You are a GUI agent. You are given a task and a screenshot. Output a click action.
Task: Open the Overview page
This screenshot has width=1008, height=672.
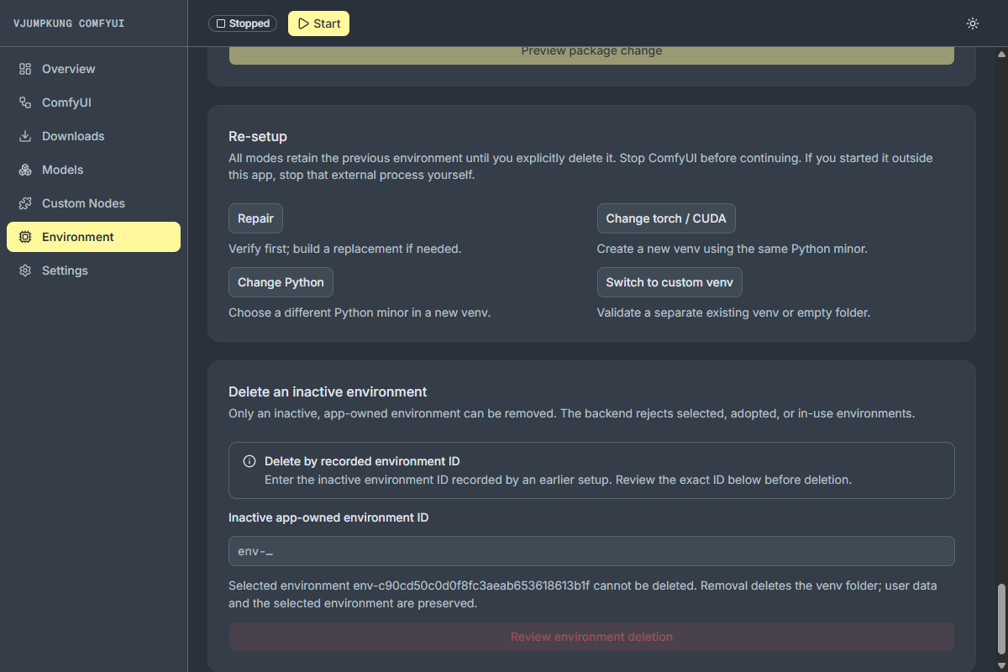93,69
